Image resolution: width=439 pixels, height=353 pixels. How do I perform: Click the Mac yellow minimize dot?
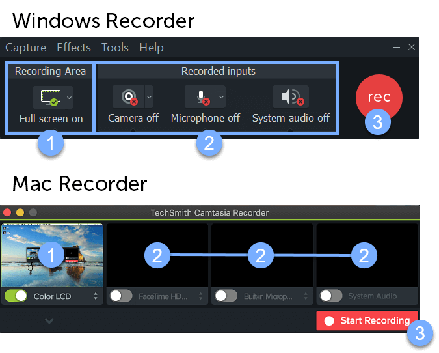20,212
